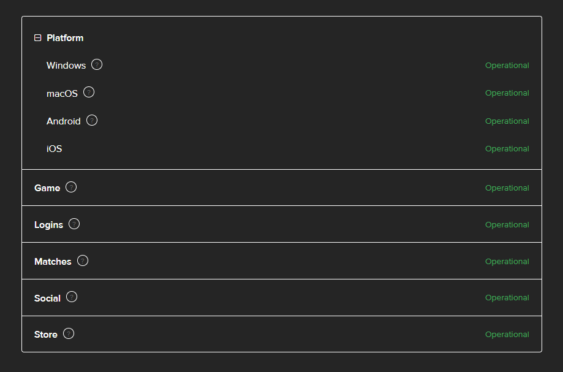563x372 pixels.
Task: Click the Operational status for Social
Action: coord(507,298)
